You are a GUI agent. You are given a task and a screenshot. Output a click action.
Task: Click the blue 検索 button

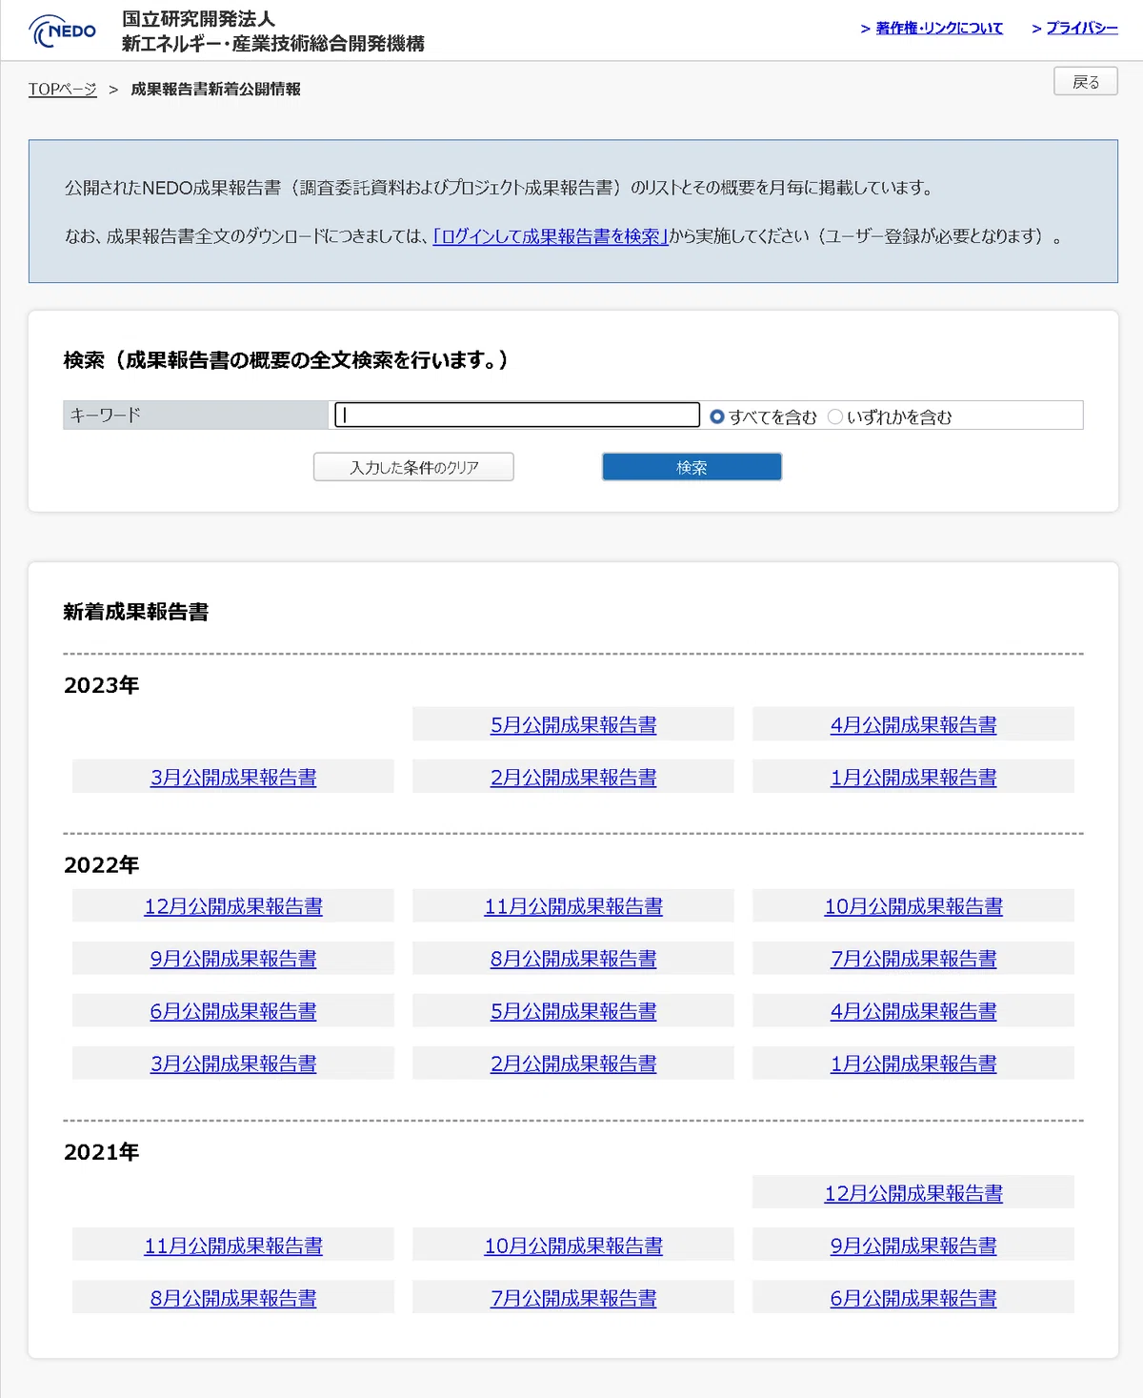click(x=692, y=467)
